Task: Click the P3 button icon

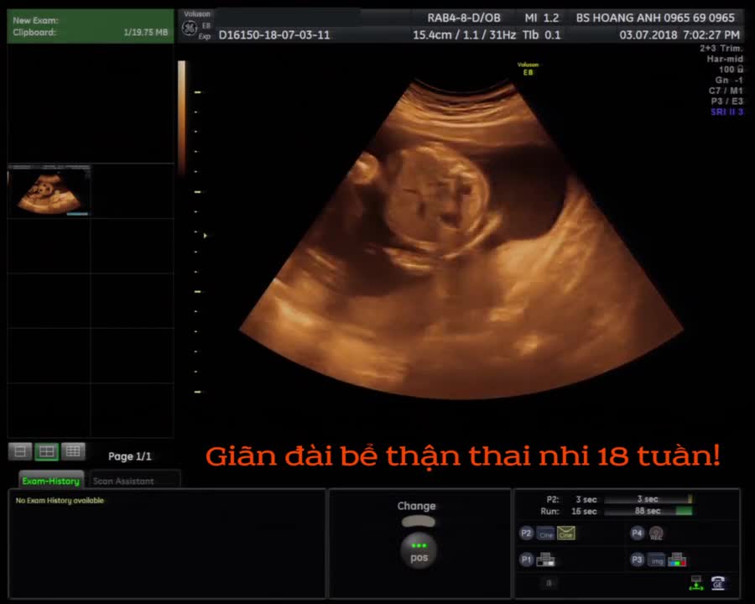Action: (x=637, y=560)
